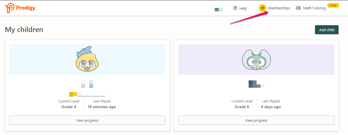Select the 'Grade 6' level text
The image size is (348, 135).
click(x=242, y=107)
